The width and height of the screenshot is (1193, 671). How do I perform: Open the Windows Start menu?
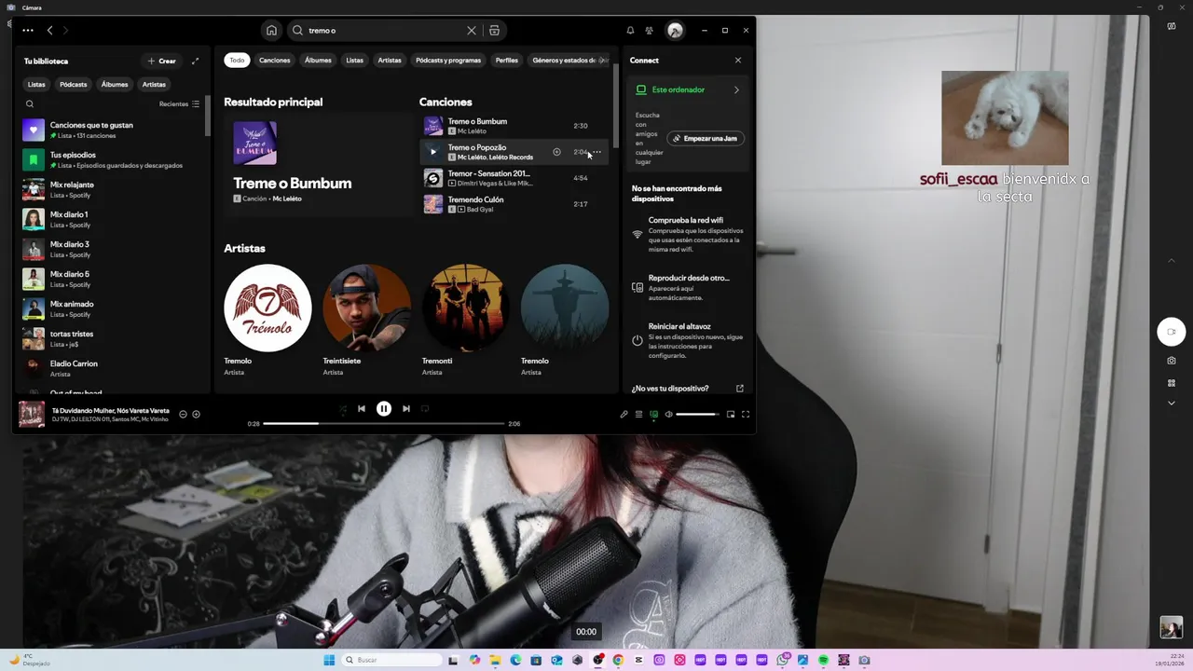(x=329, y=660)
